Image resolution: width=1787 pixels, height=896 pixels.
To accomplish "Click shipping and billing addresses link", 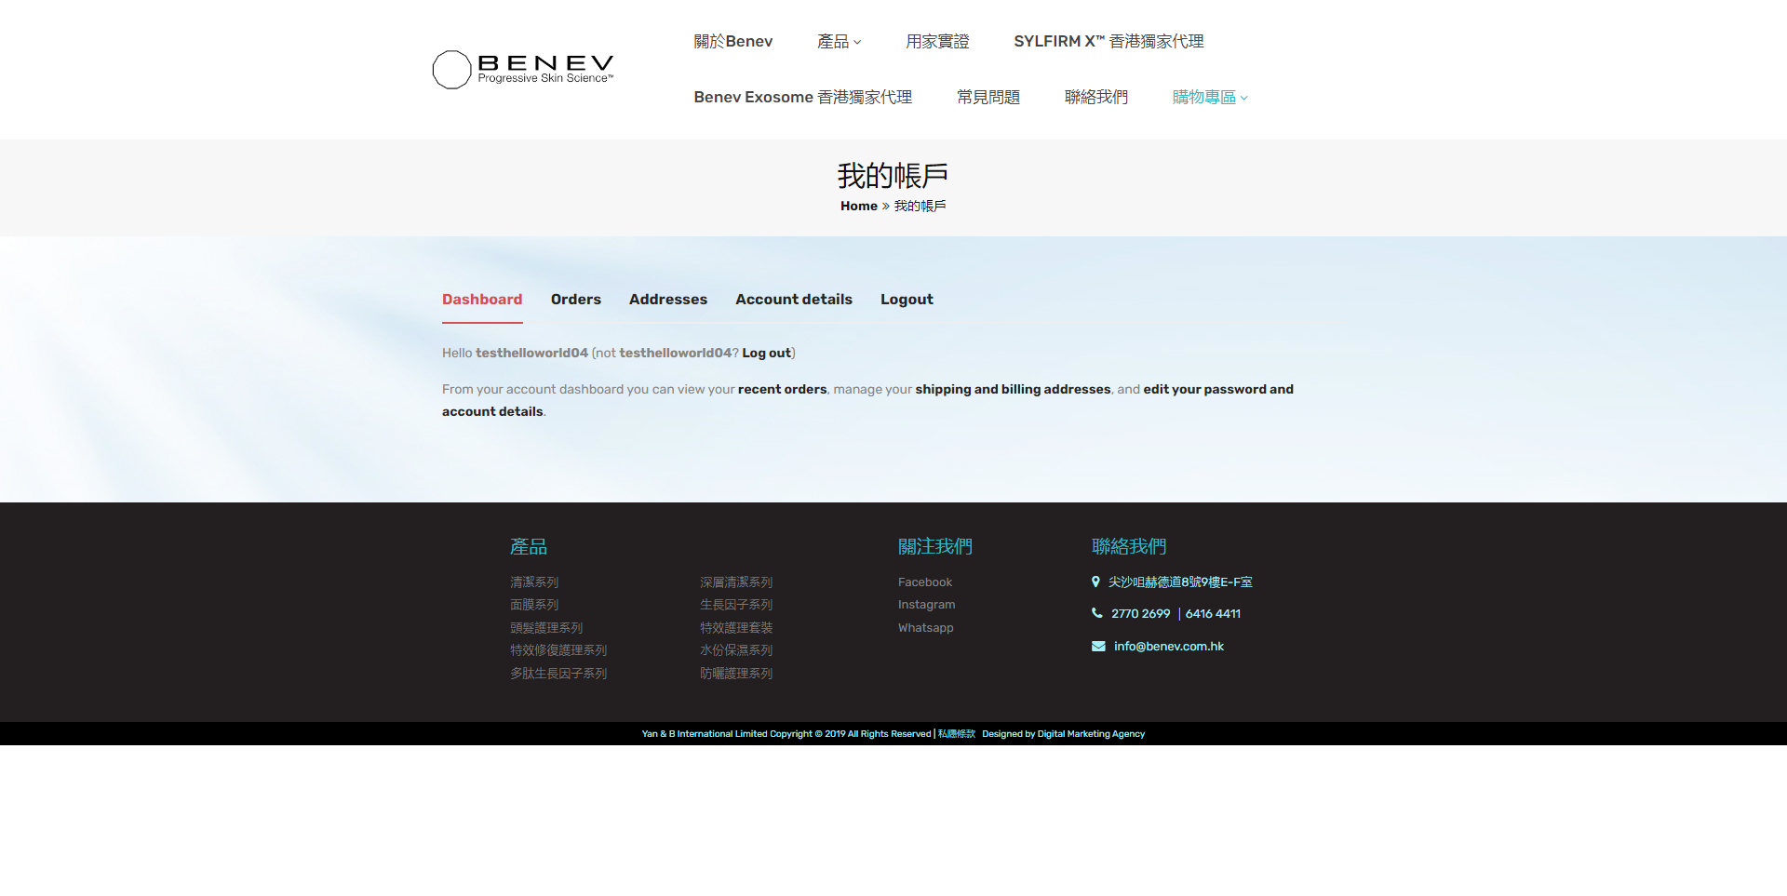I will click(1012, 390).
